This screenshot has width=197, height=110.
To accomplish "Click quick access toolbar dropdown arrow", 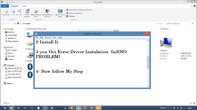I will coord(13,2).
